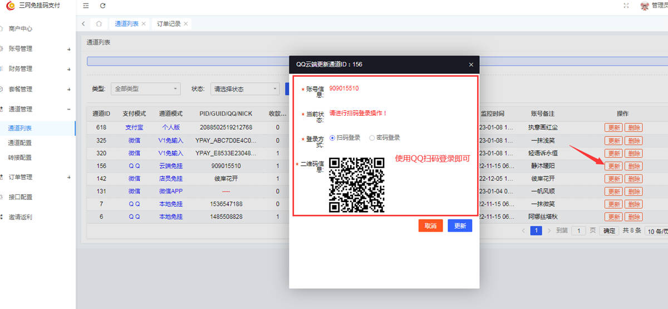The image size is (668, 309).
Task: Click 删除 for row 一帆风顺
Action: (633, 192)
